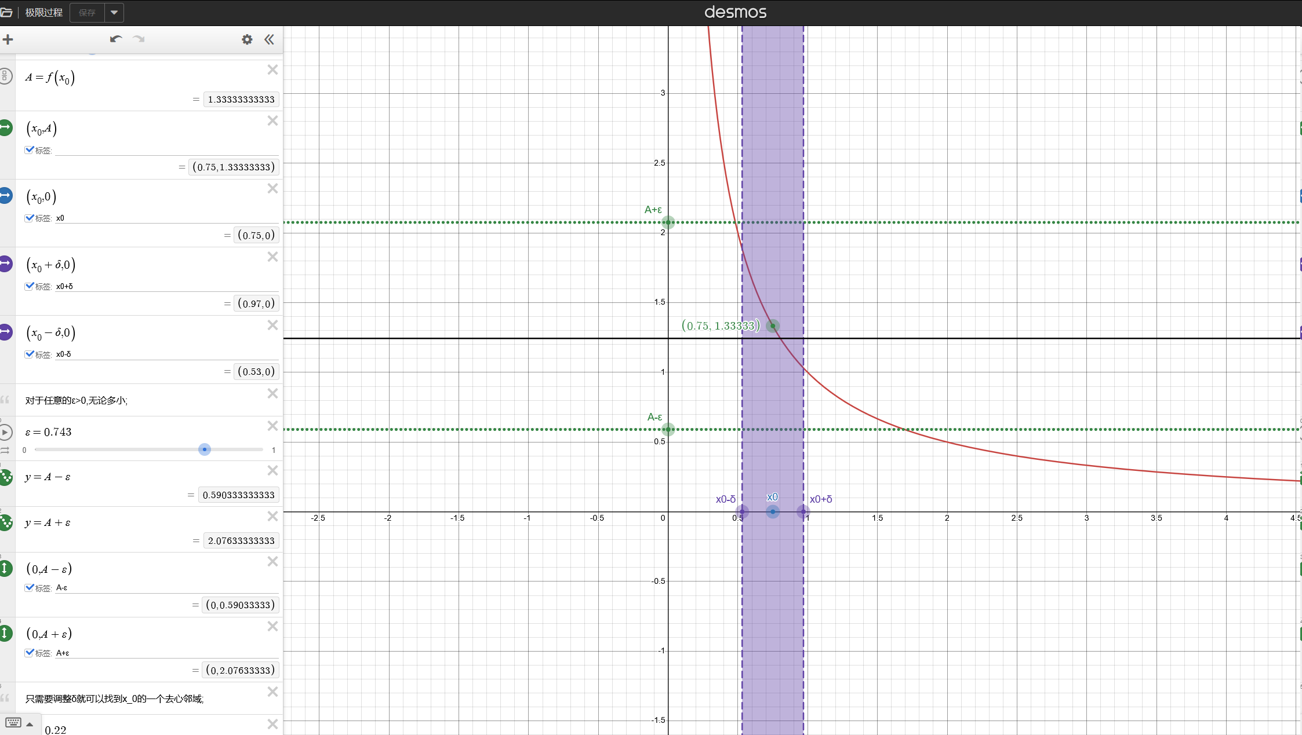This screenshot has height=735, width=1302.
Task: Delete the A=f(x0) expression
Action: coord(272,70)
